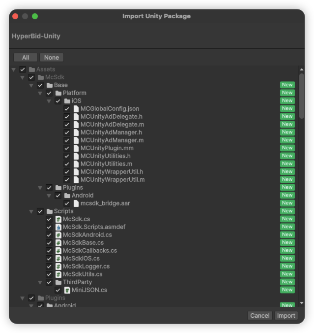Collapse the McSdk folder
This screenshot has height=333, width=314.
[23, 77]
